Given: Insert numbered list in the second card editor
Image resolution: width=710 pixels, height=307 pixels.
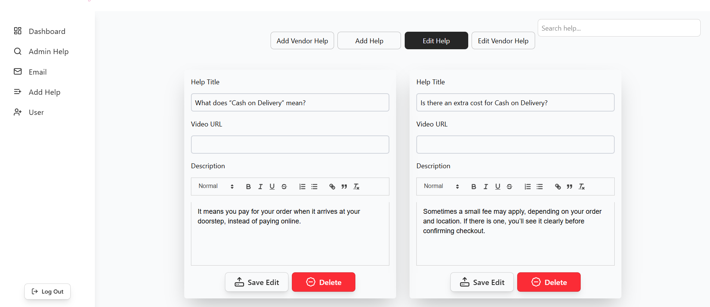Looking at the screenshot, I should (x=528, y=187).
